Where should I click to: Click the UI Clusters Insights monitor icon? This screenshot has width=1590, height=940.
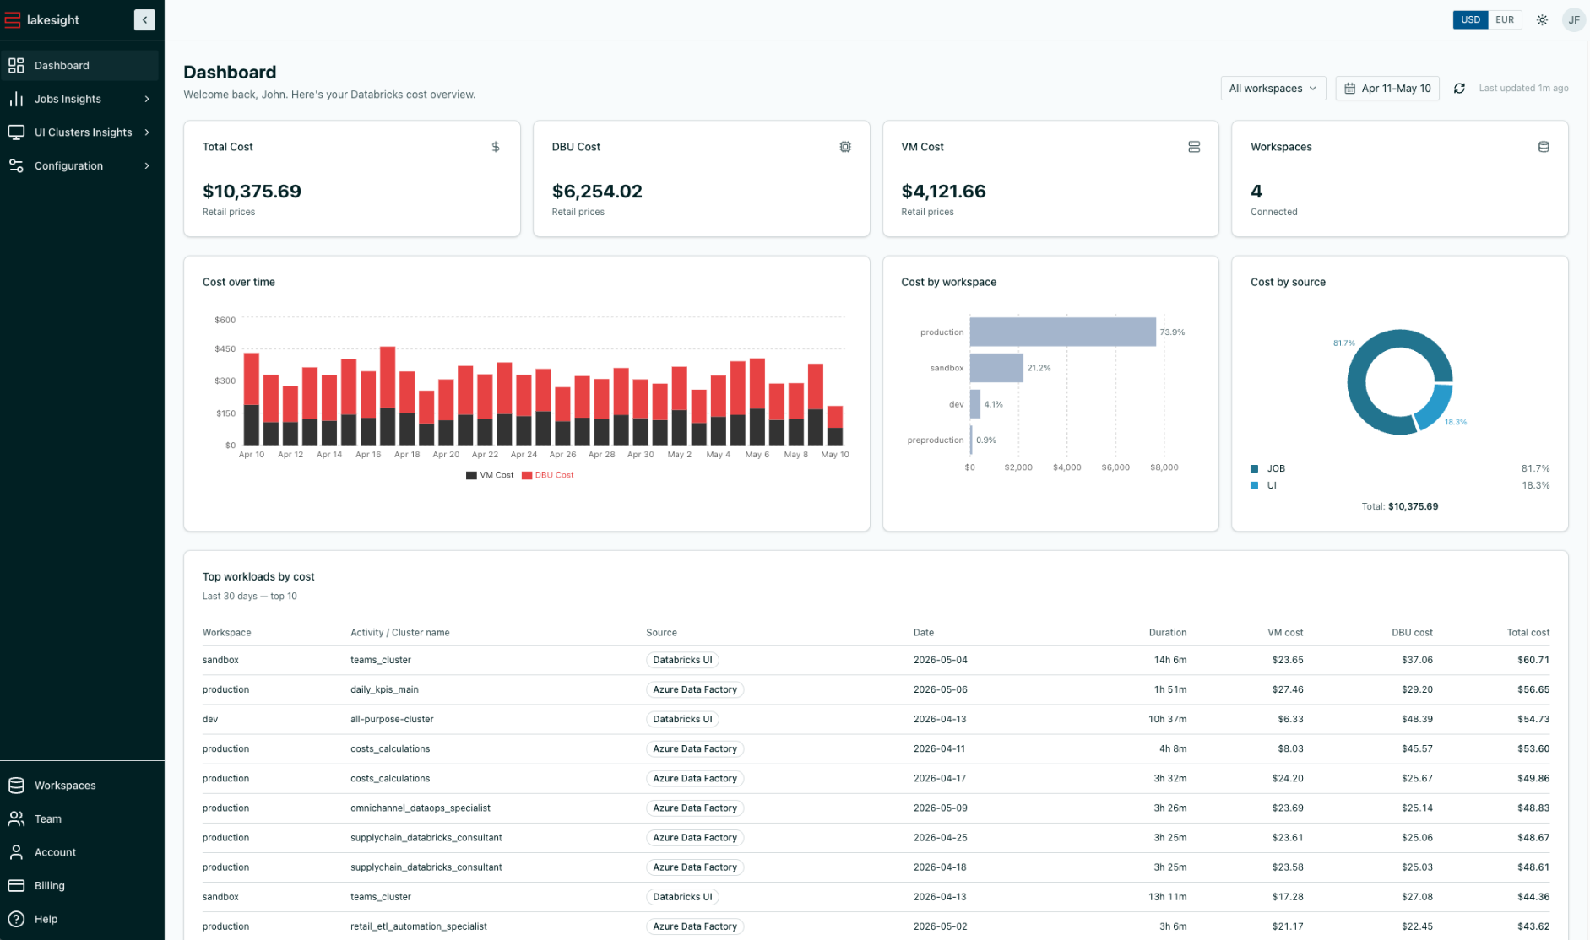(16, 132)
